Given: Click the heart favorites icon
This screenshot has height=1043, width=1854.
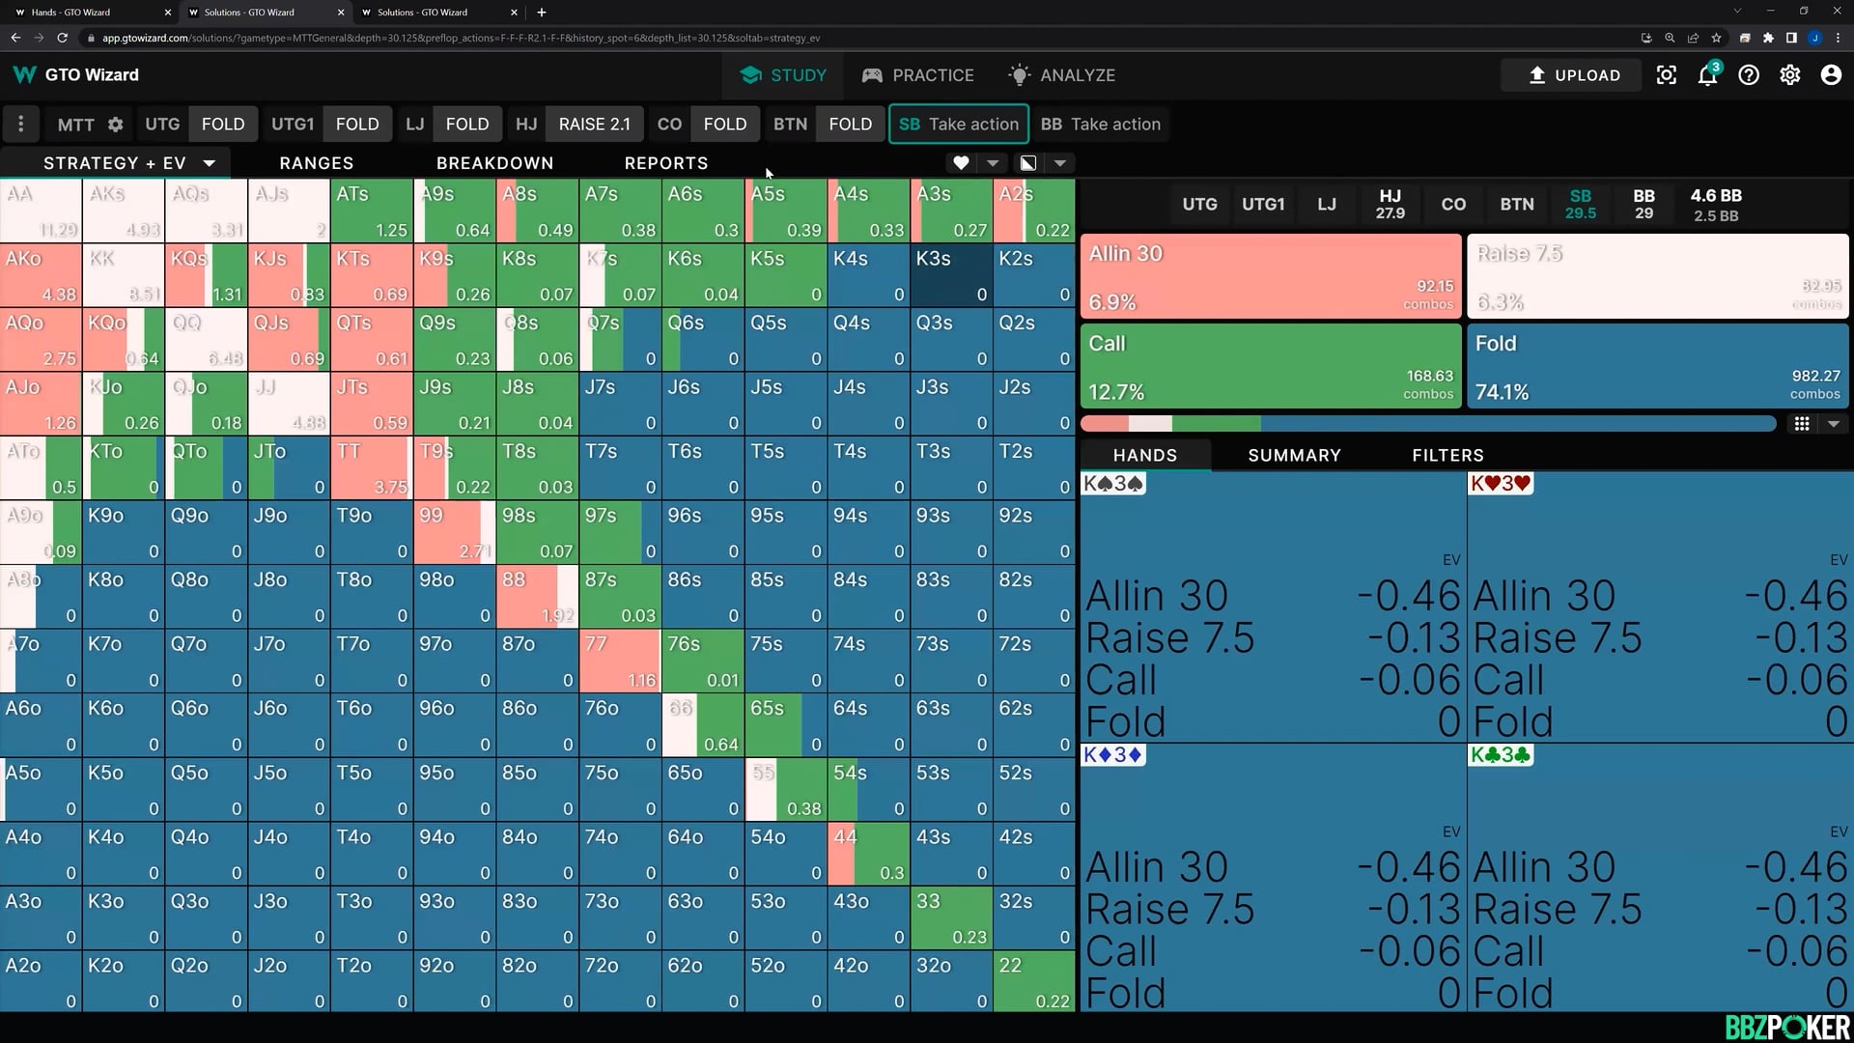Looking at the screenshot, I should coord(960,163).
